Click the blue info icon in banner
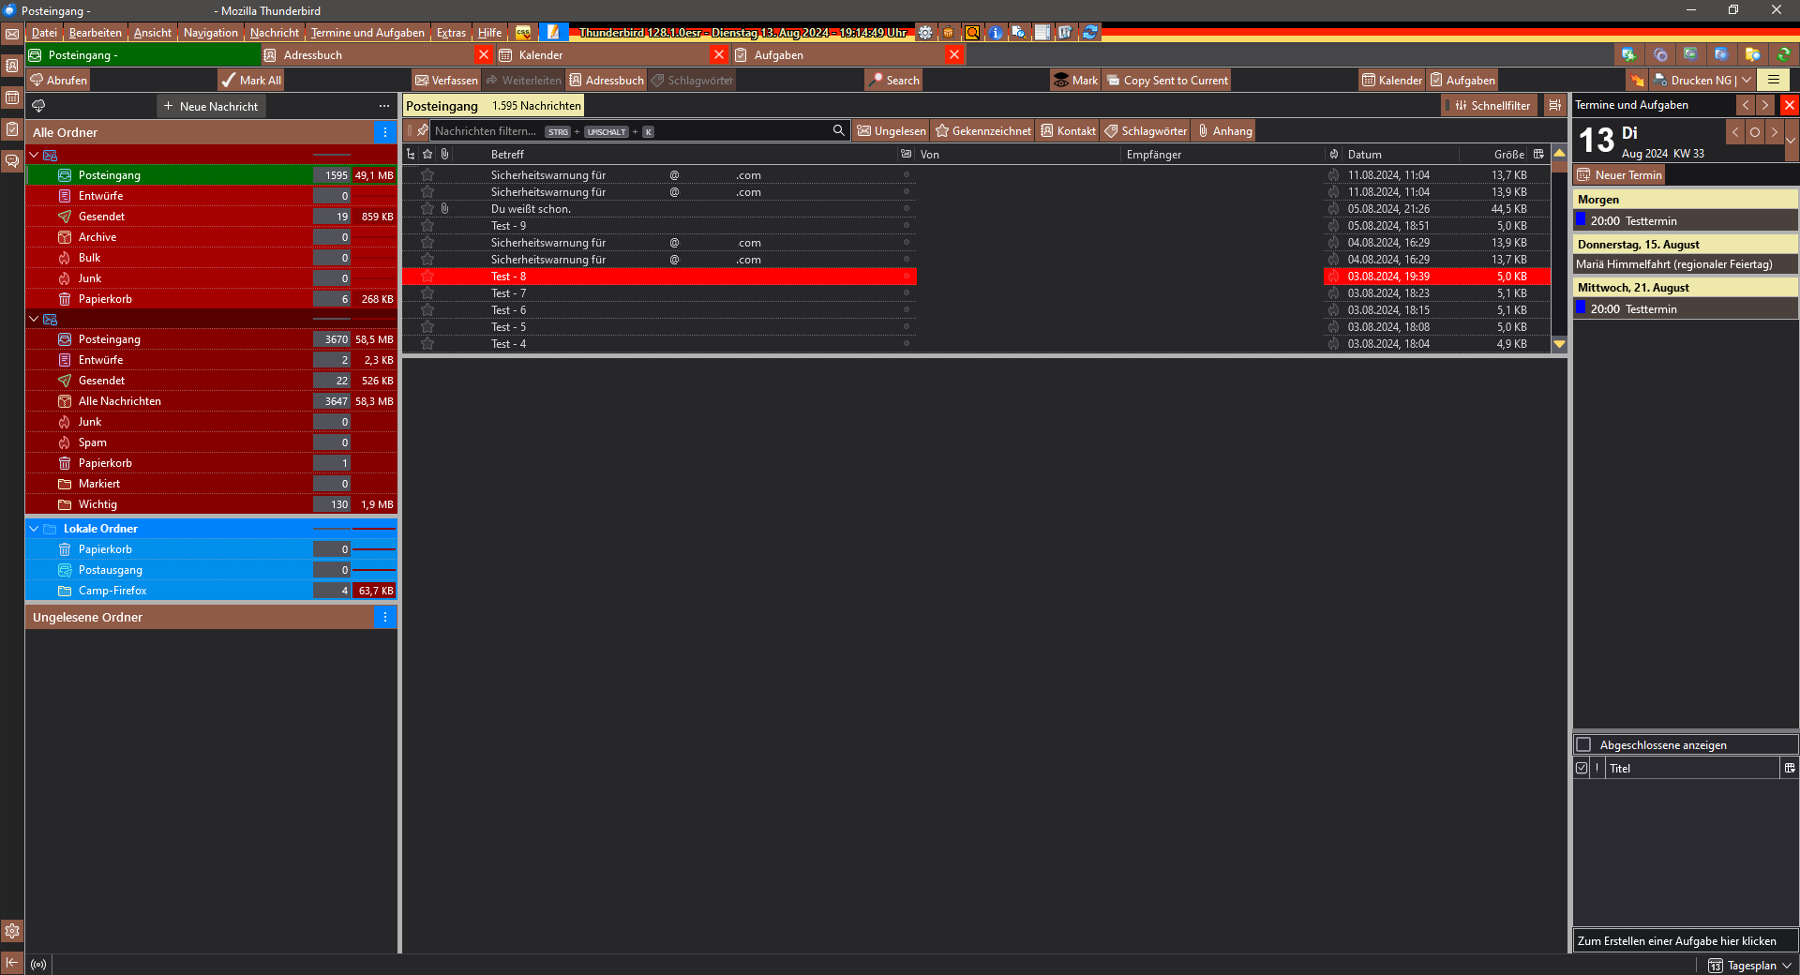Image resolution: width=1800 pixels, height=975 pixels. tap(996, 33)
